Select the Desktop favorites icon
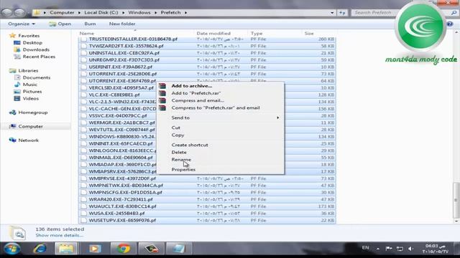 (17, 43)
